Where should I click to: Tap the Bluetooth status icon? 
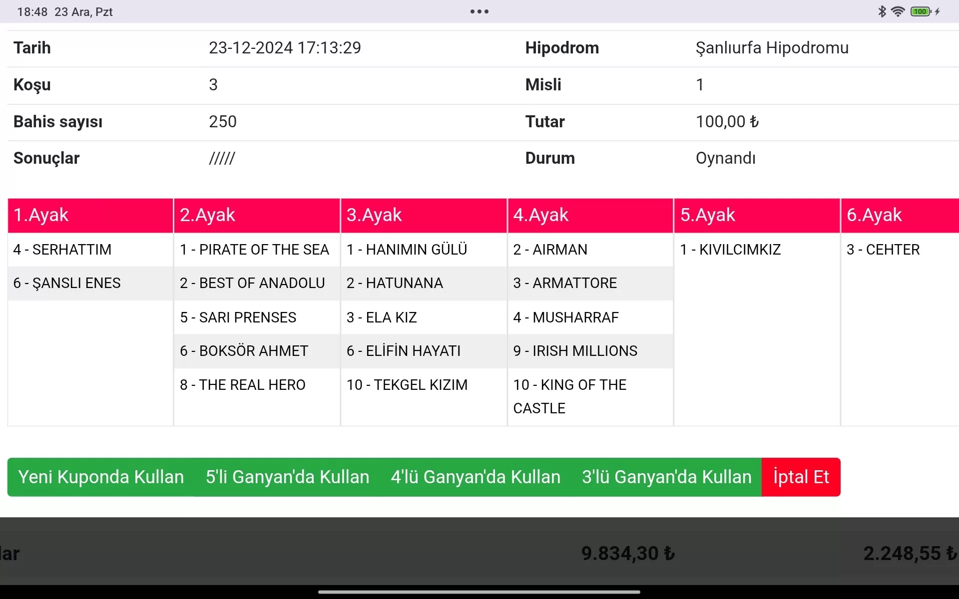pyautogui.click(x=882, y=11)
